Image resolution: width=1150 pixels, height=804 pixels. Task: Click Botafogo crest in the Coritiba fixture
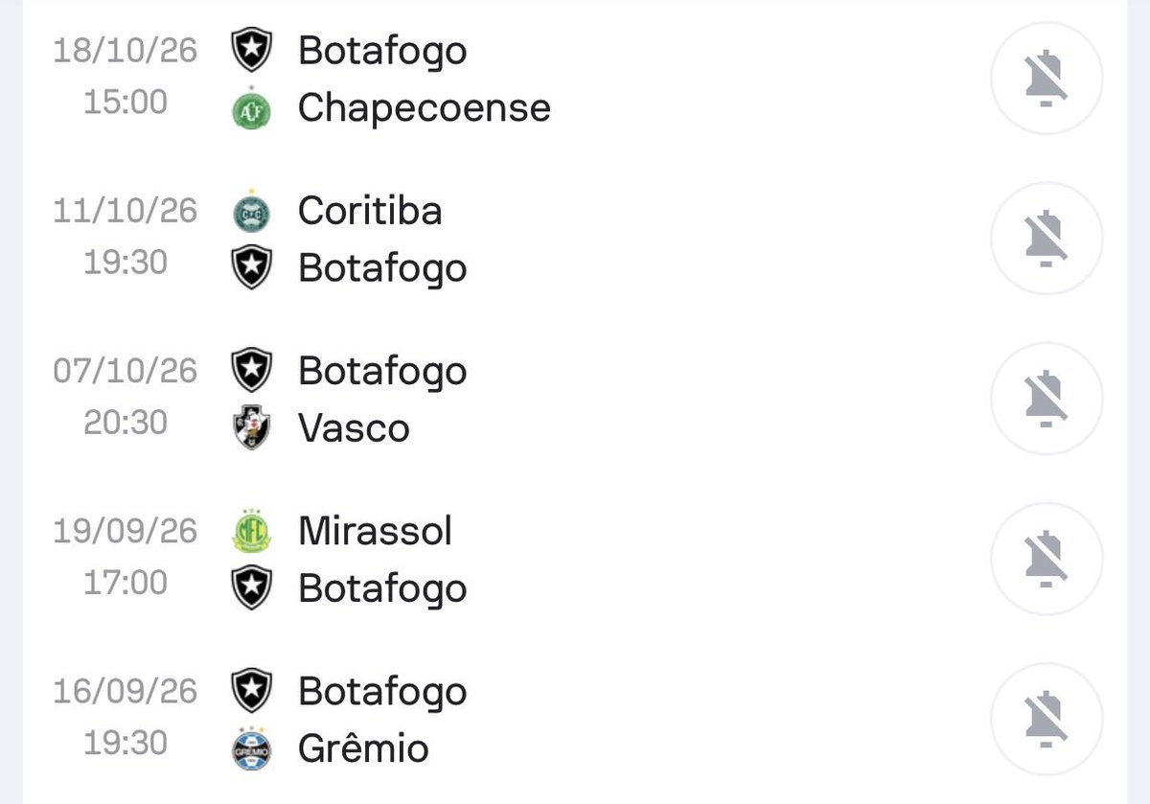[252, 268]
